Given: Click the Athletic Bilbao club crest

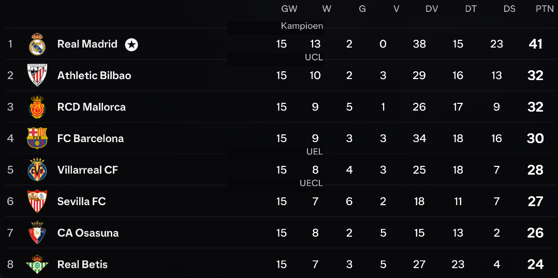Looking at the screenshot, I should click(37, 75).
